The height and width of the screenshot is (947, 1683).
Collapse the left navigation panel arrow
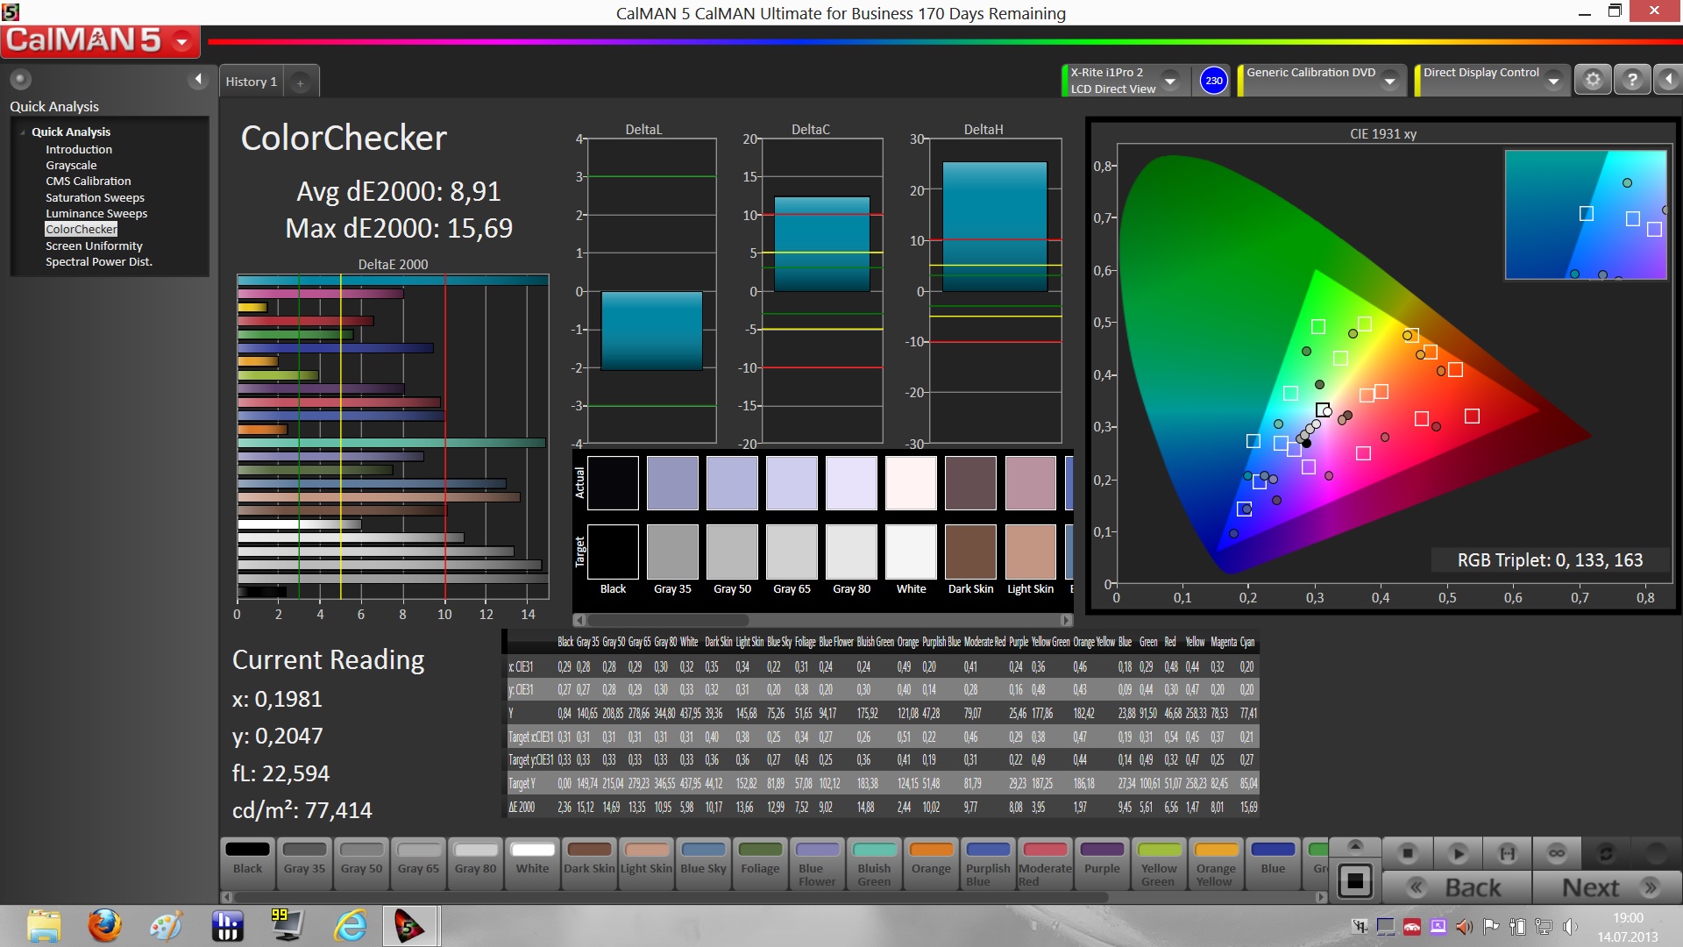click(x=198, y=80)
